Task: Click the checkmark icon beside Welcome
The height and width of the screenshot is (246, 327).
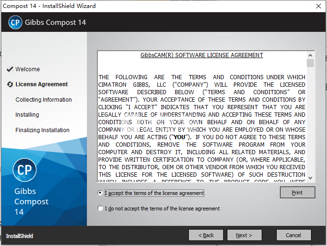Action: click(x=9, y=69)
